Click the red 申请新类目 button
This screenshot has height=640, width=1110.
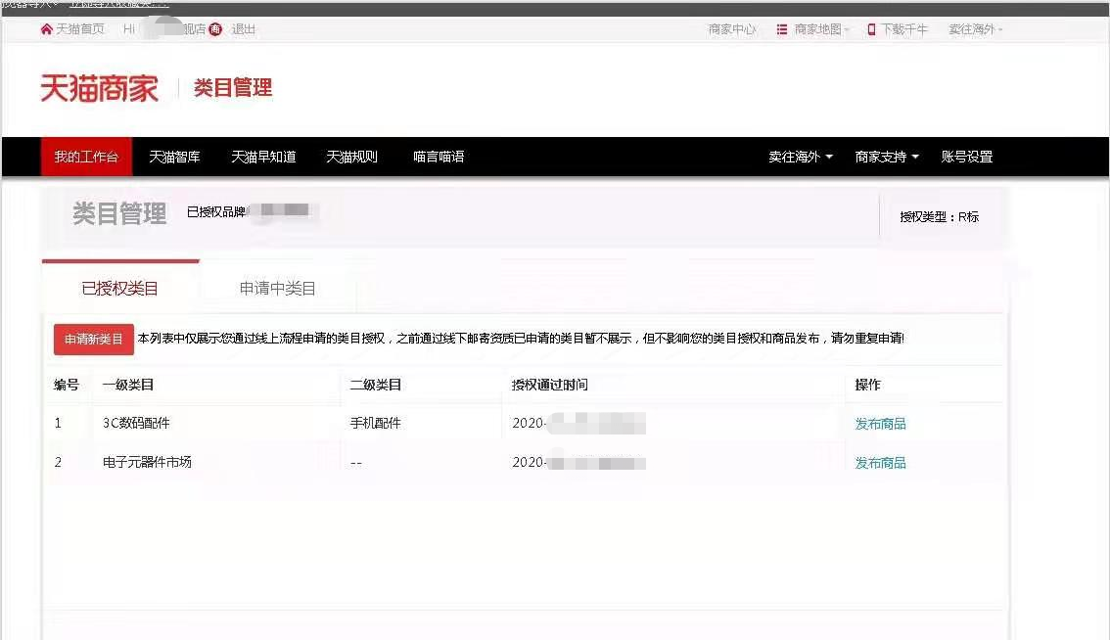(93, 340)
